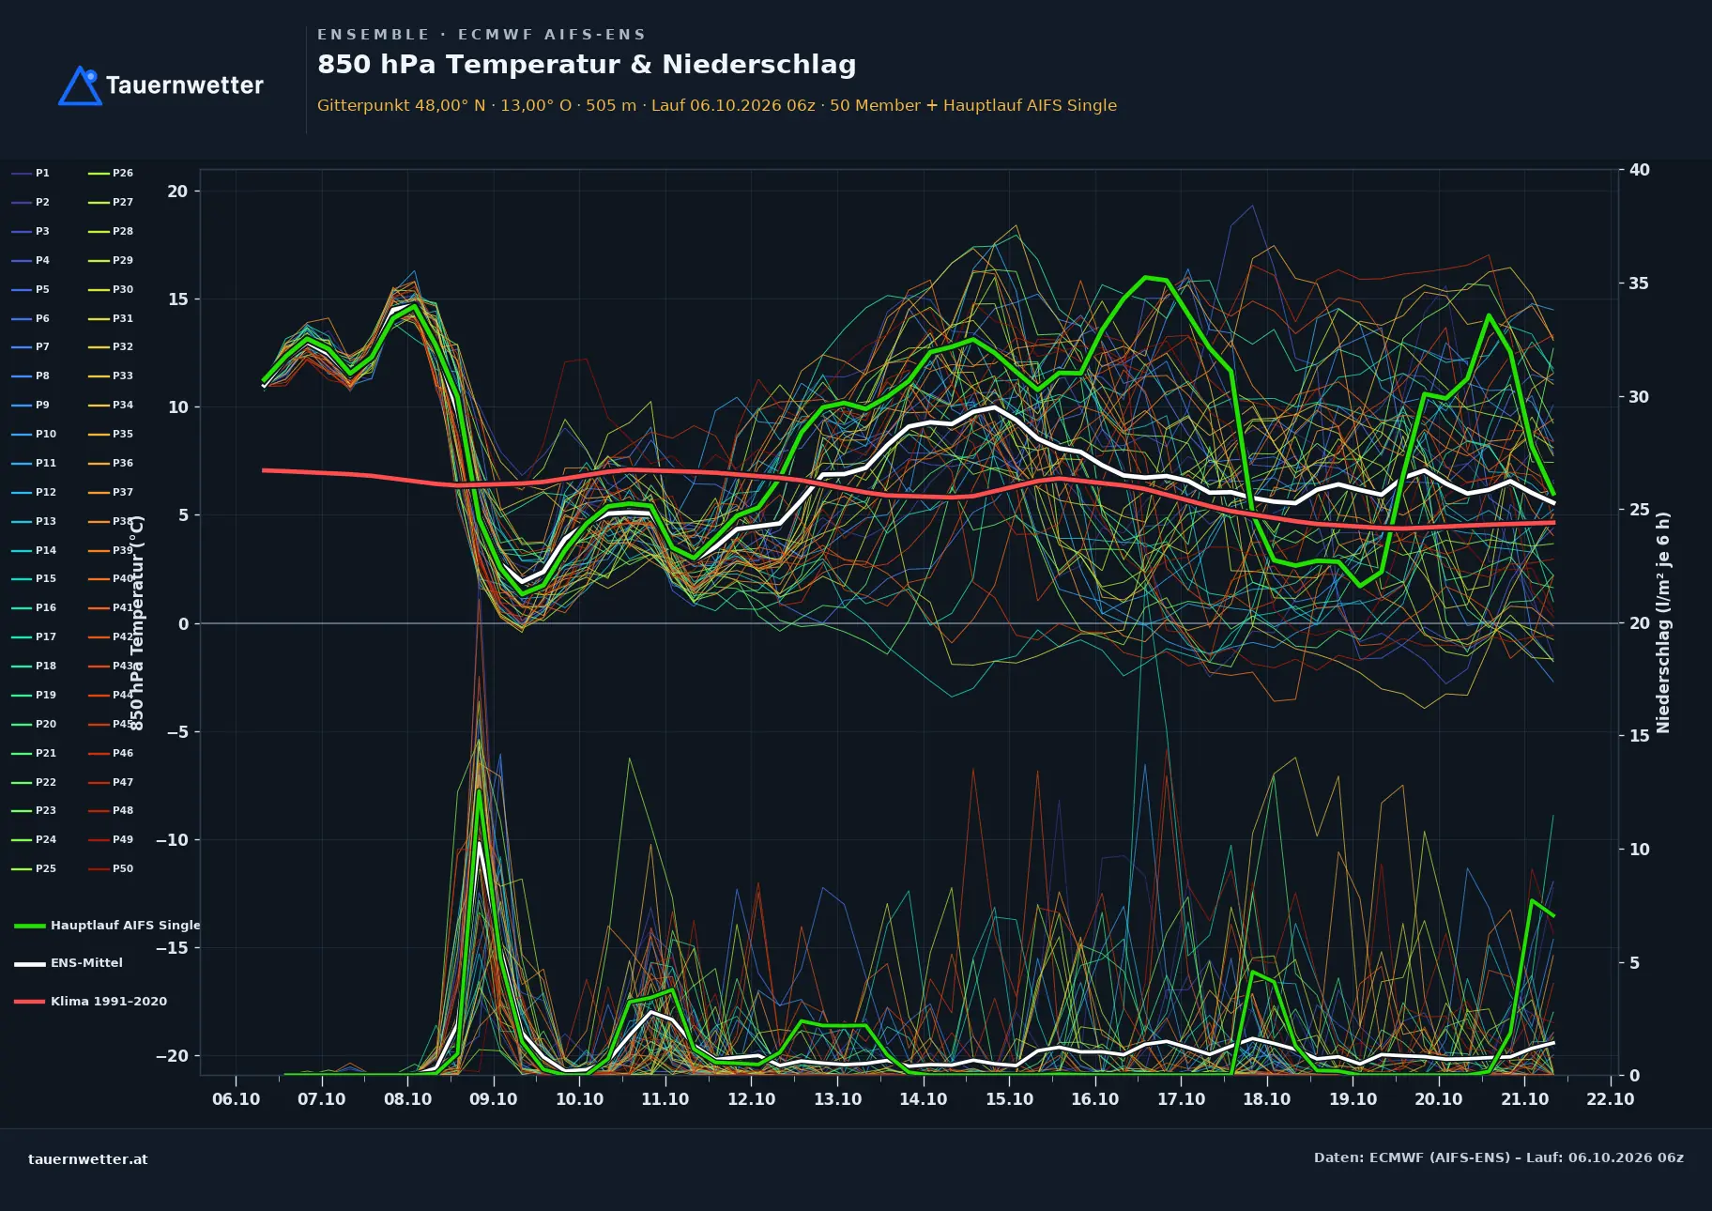Click the 40 precipitation axis label
Screen dimensions: 1712x1211
pos(1640,170)
